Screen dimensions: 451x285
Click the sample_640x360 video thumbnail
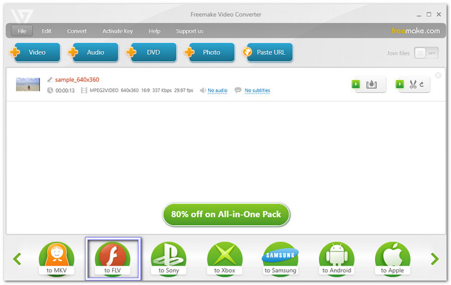[28, 84]
